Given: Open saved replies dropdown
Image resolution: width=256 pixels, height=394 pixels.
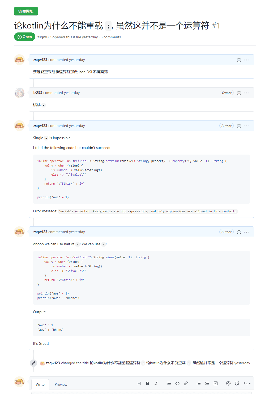Looking at the screenshot, I should pos(247,383).
